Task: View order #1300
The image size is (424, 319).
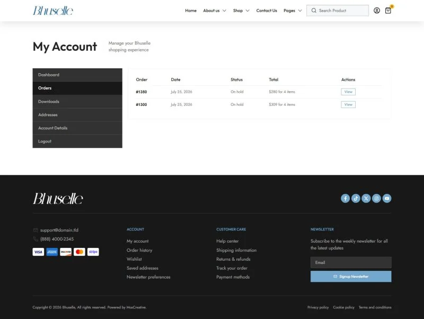Action: click(348, 104)
